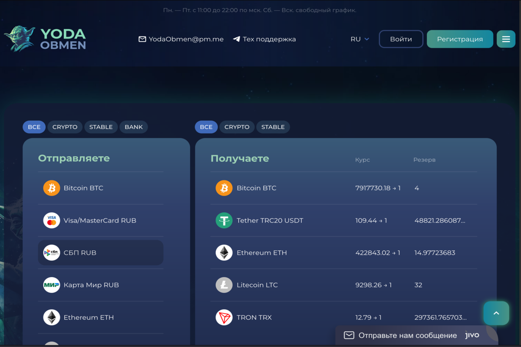Filter send list by CRYPTO
521x347 pixels.
(65, 127)
